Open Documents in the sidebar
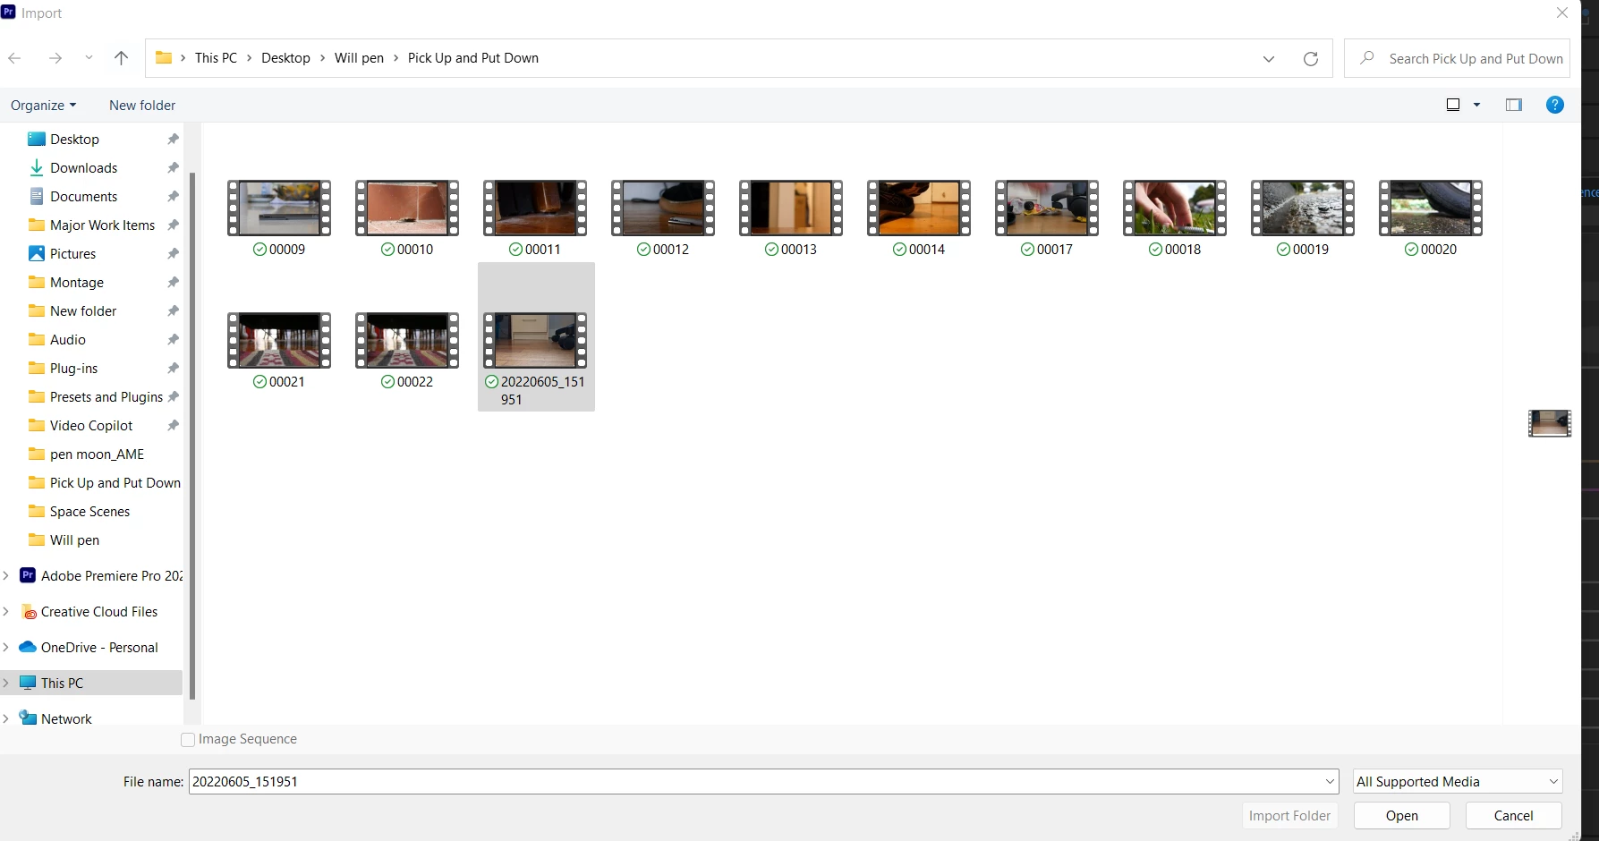The image size is (1599, 841). pos(83,196)
